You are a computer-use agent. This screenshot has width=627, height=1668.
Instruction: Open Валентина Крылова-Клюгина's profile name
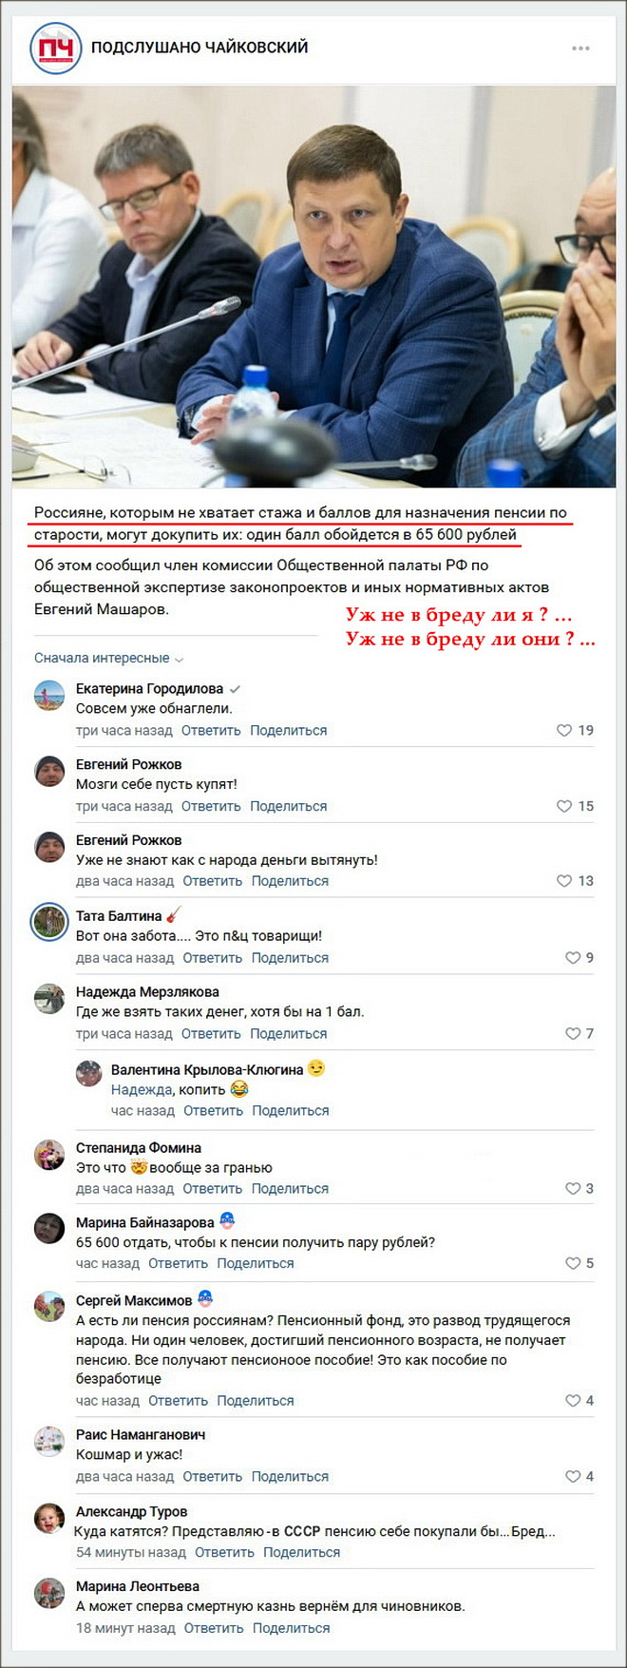206,1069
